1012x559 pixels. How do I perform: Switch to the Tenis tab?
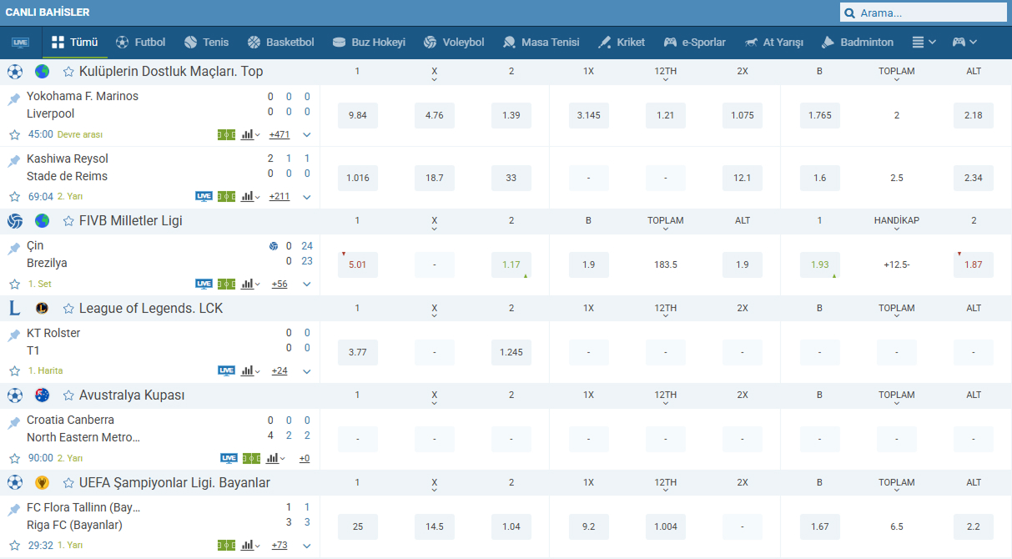click(x=206, y=42)
